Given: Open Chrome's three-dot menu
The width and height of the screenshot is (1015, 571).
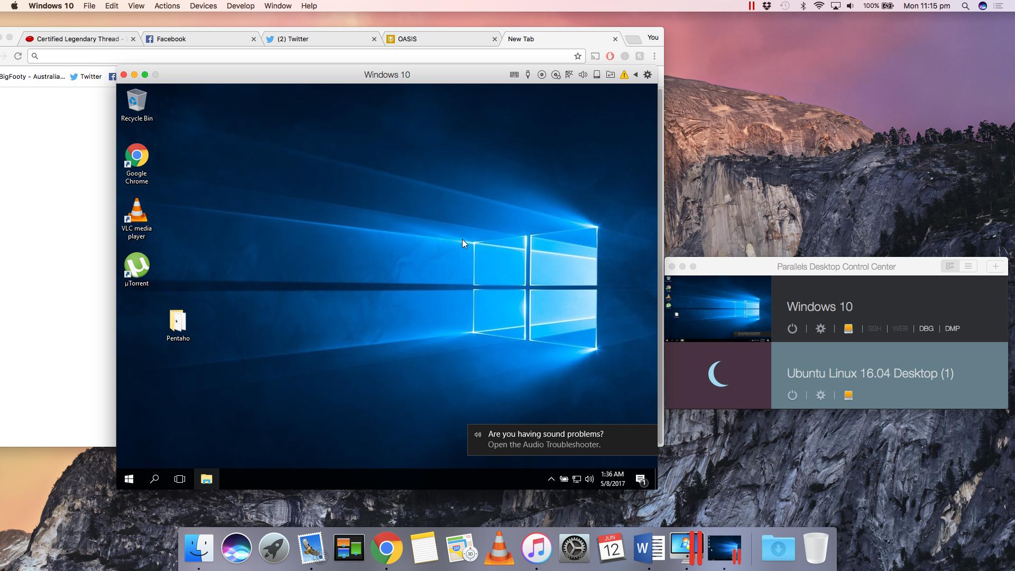Looking at the screenshot, I should point(654,56).
